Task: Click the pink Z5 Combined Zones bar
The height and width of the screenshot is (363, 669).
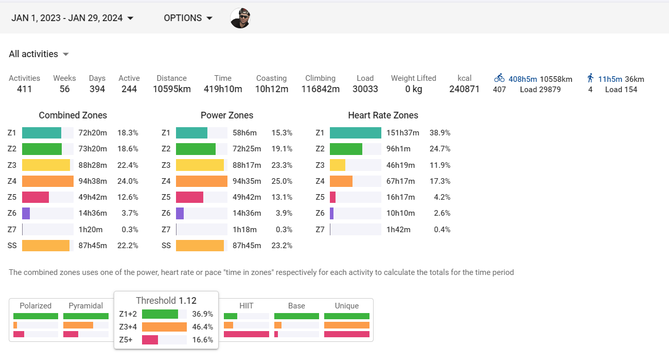Action: pos(36,197)
